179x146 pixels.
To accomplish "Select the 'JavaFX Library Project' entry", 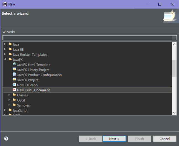I will (x=33, y=70).
